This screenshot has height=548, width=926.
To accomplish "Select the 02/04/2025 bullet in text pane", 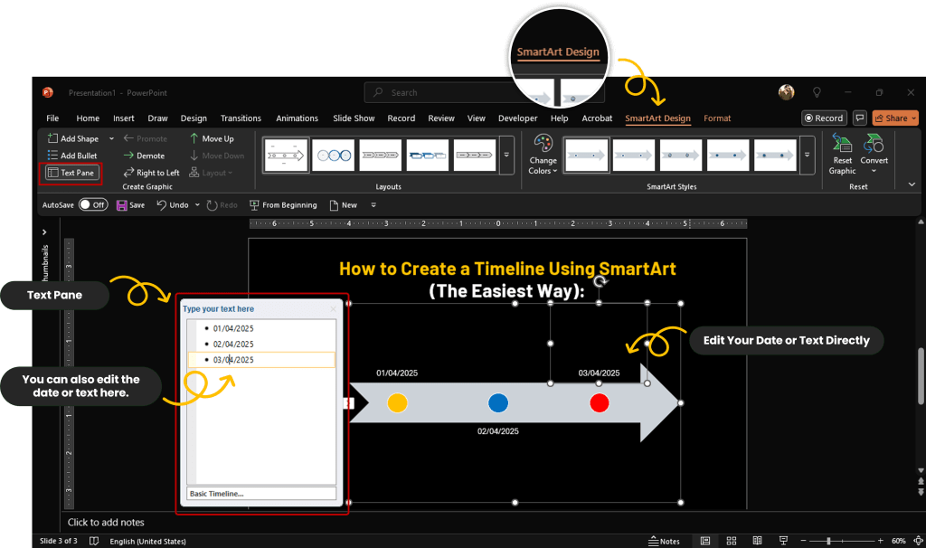I will click(x=233, y=344).
